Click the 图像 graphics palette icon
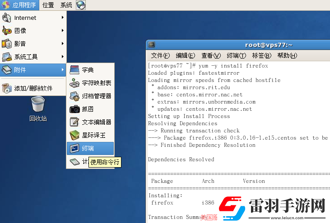Screen dimensions: 330x223 pyautogui.click(x=6, y=31)
